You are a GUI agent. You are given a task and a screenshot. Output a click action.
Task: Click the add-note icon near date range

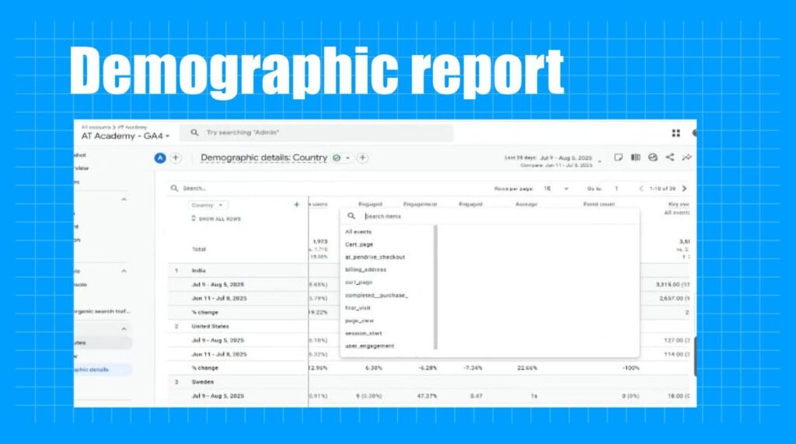(619, 157)
